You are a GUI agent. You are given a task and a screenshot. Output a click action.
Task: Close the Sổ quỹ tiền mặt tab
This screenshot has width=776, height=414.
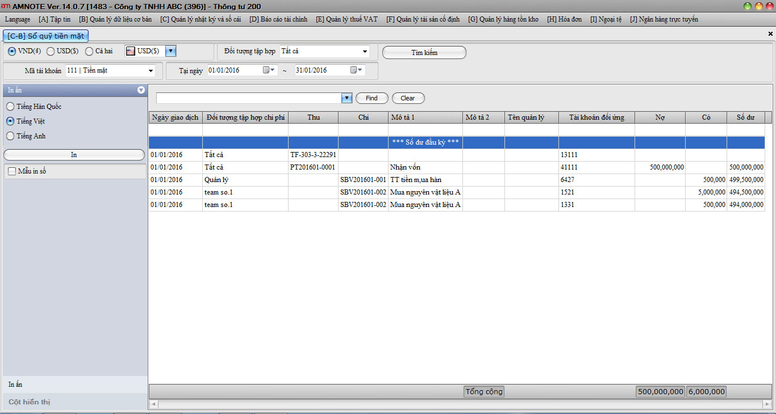(770, 34)
